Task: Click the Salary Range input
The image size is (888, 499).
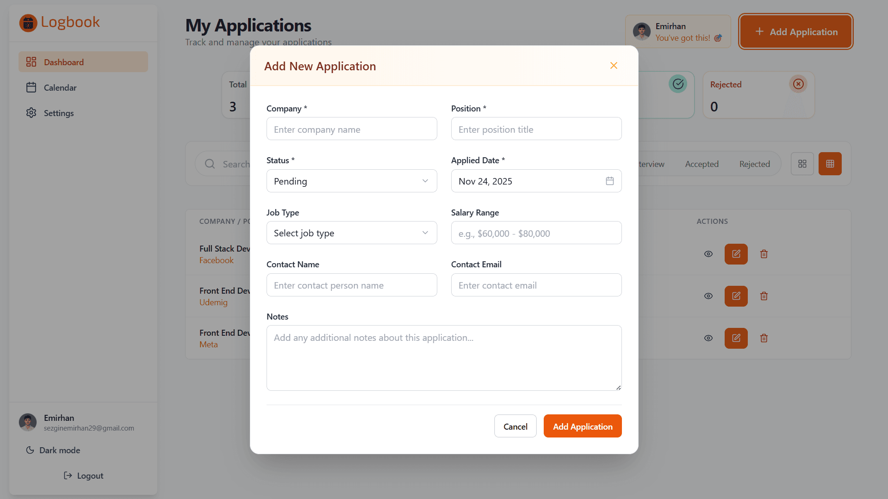Action: pos(536,233)
